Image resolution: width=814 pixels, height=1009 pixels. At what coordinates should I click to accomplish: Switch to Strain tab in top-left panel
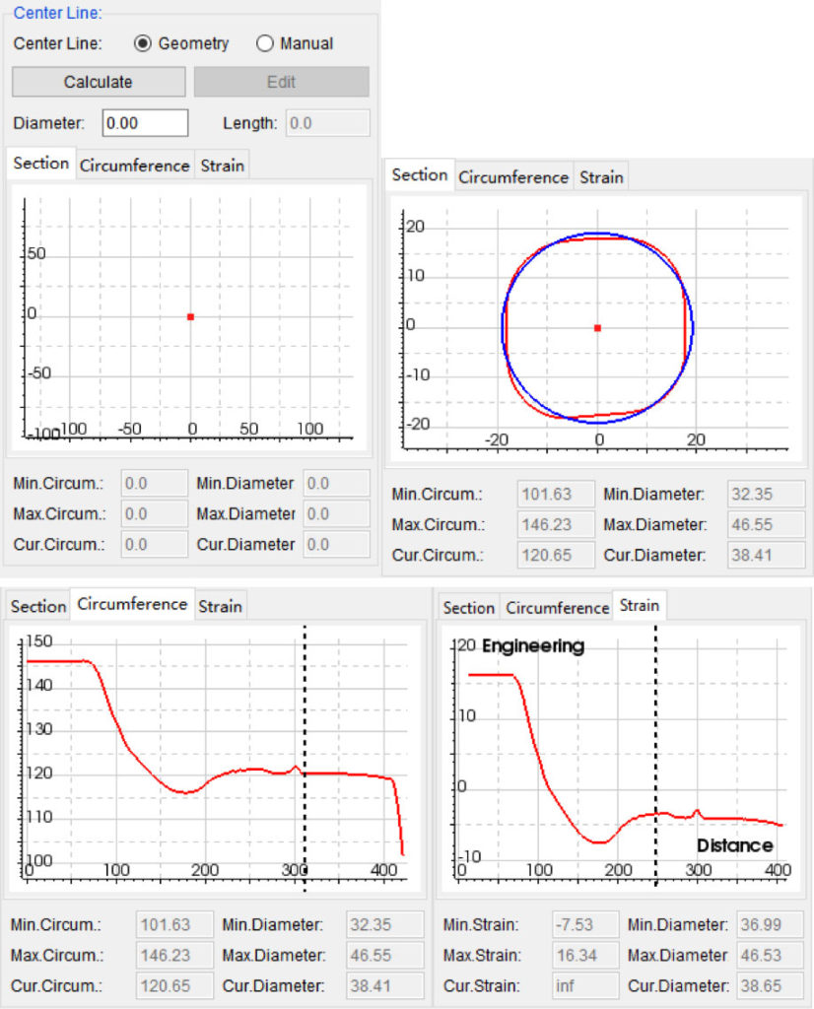(x=222, y=166)
